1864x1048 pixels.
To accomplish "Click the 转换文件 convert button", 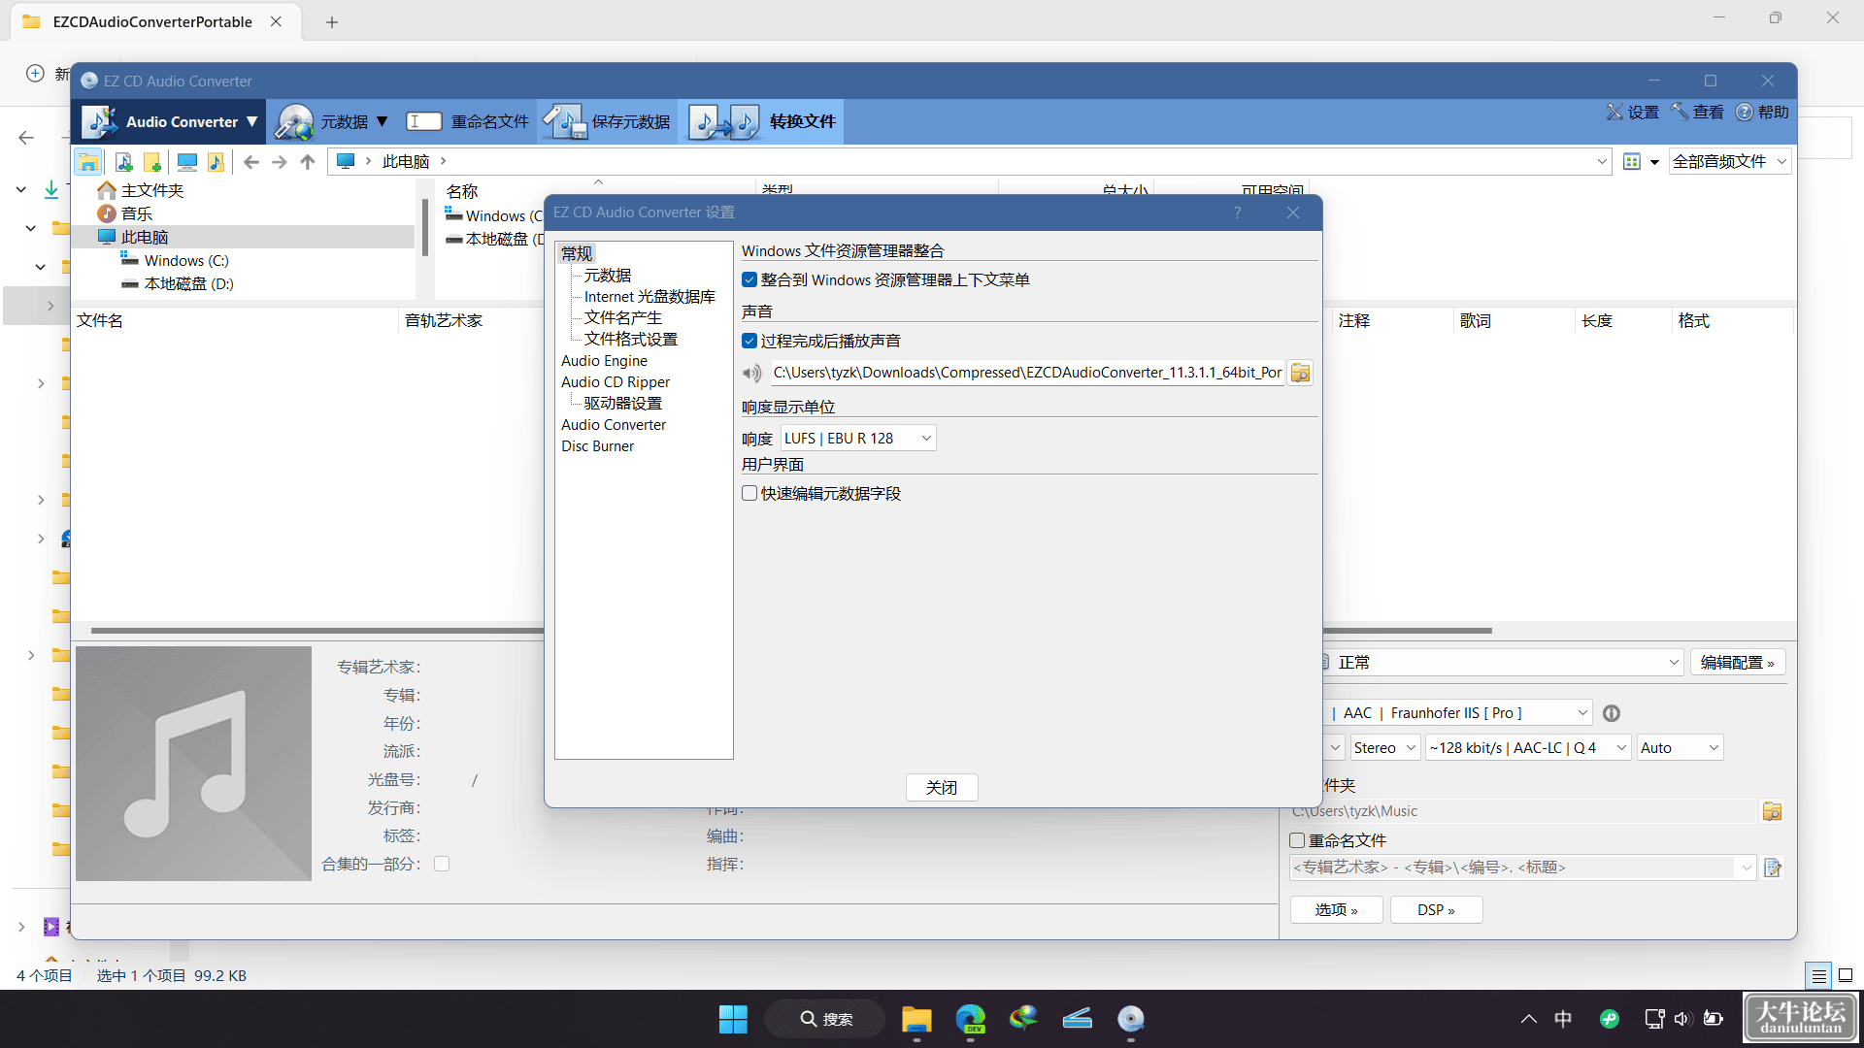I will (x=762, y=121).
